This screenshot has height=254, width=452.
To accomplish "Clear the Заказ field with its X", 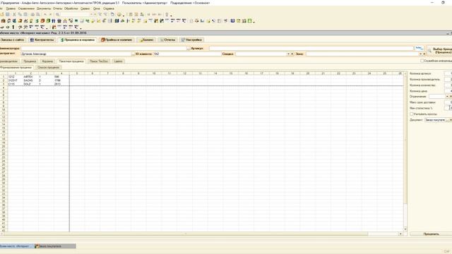I will 424,54.
